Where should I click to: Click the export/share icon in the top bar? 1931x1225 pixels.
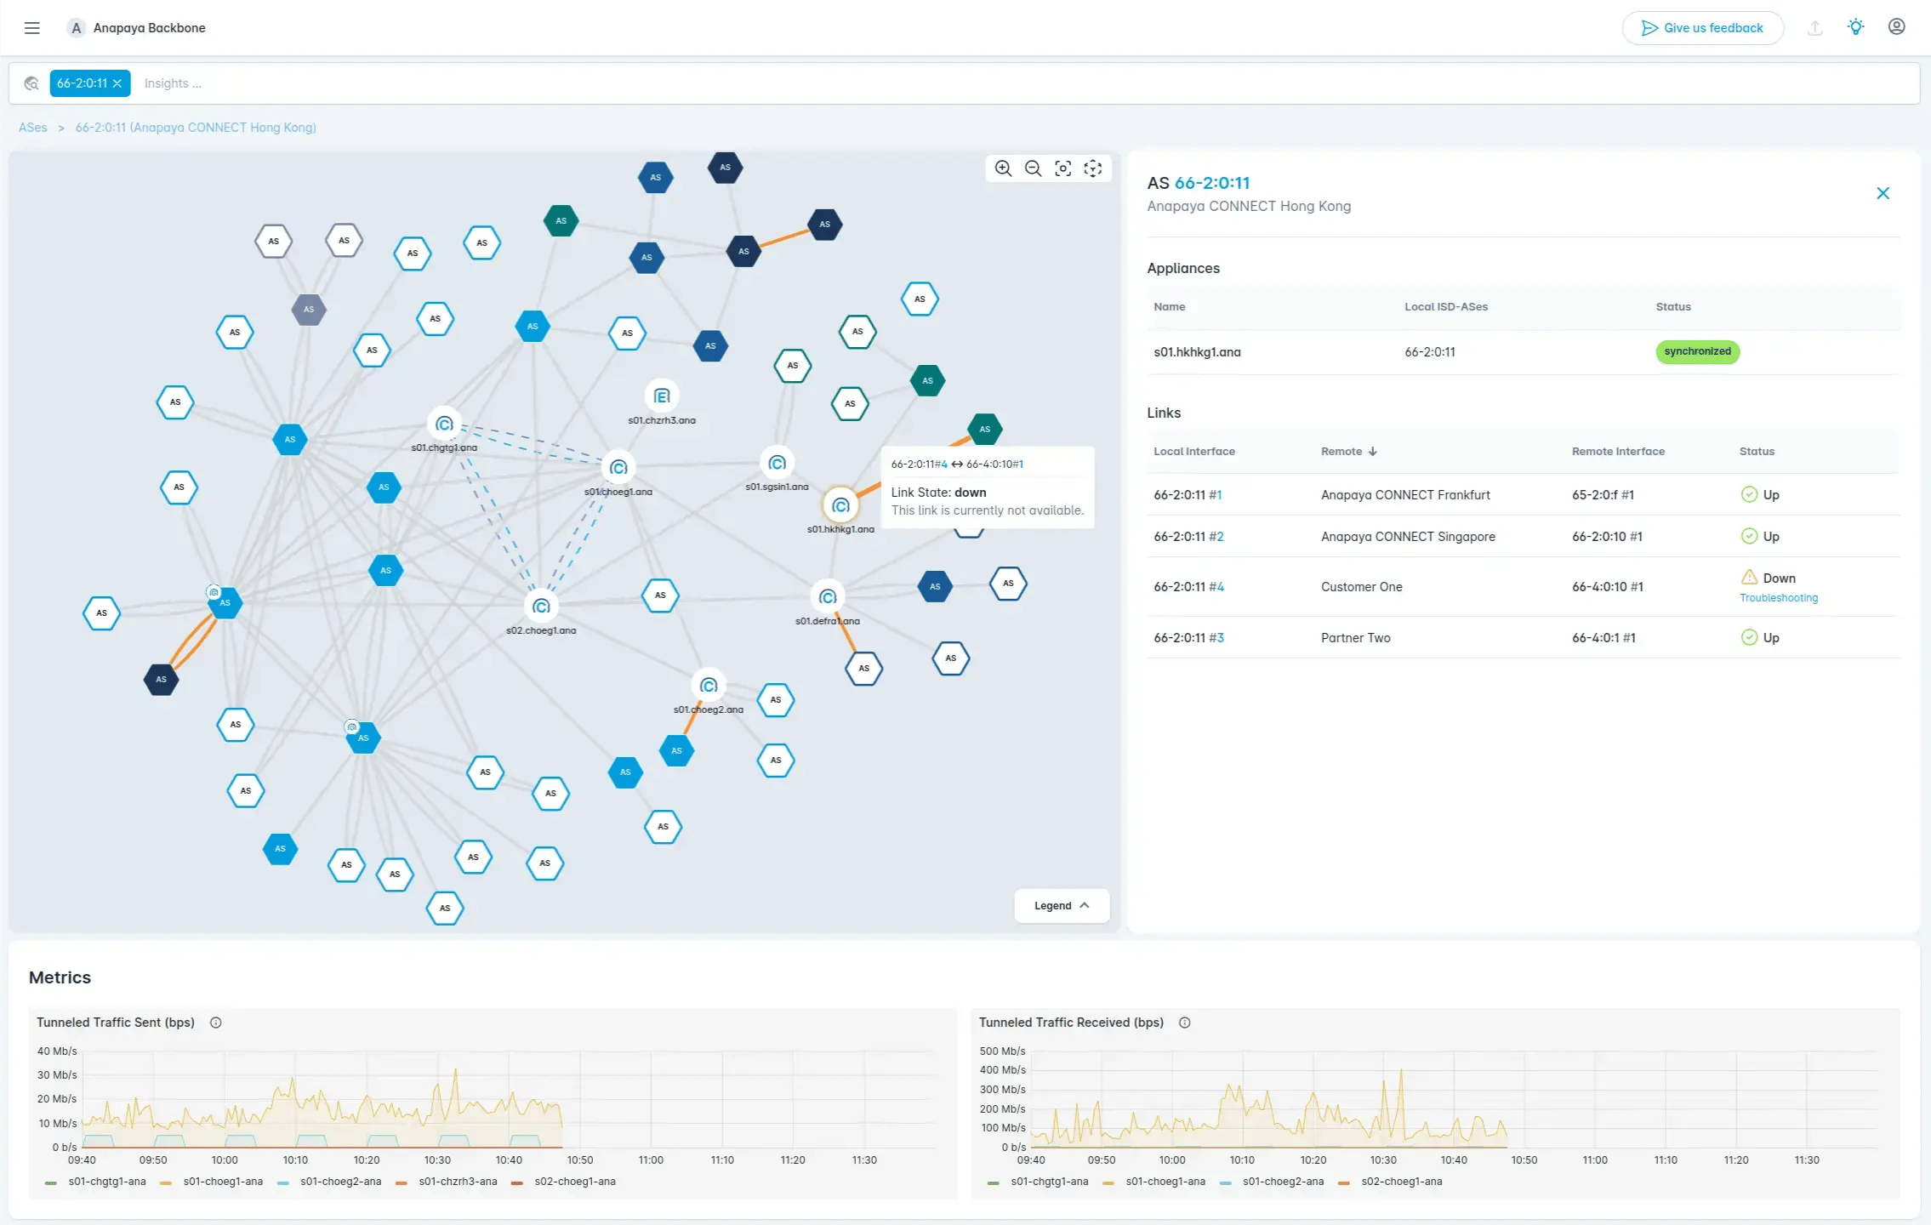click(1815, 27)
